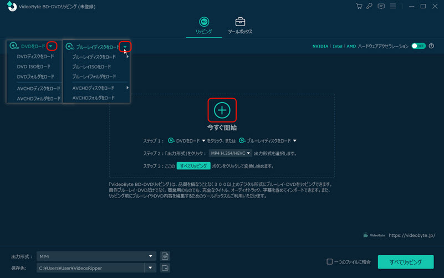Screen dimensions: 444x278
Task: Expand Step 1 ブルーレイディスクをロード arrow
Action: tap(295, 140)
